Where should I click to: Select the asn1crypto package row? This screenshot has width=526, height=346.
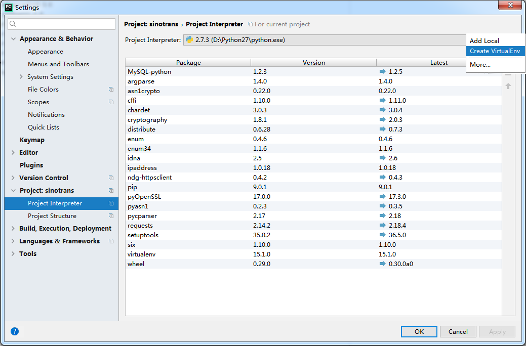[x=314, y=91]
